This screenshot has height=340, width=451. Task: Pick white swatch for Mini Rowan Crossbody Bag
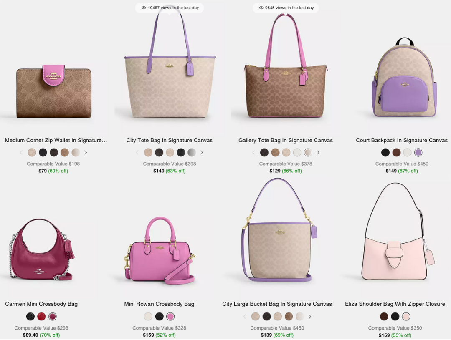point(148,317)
